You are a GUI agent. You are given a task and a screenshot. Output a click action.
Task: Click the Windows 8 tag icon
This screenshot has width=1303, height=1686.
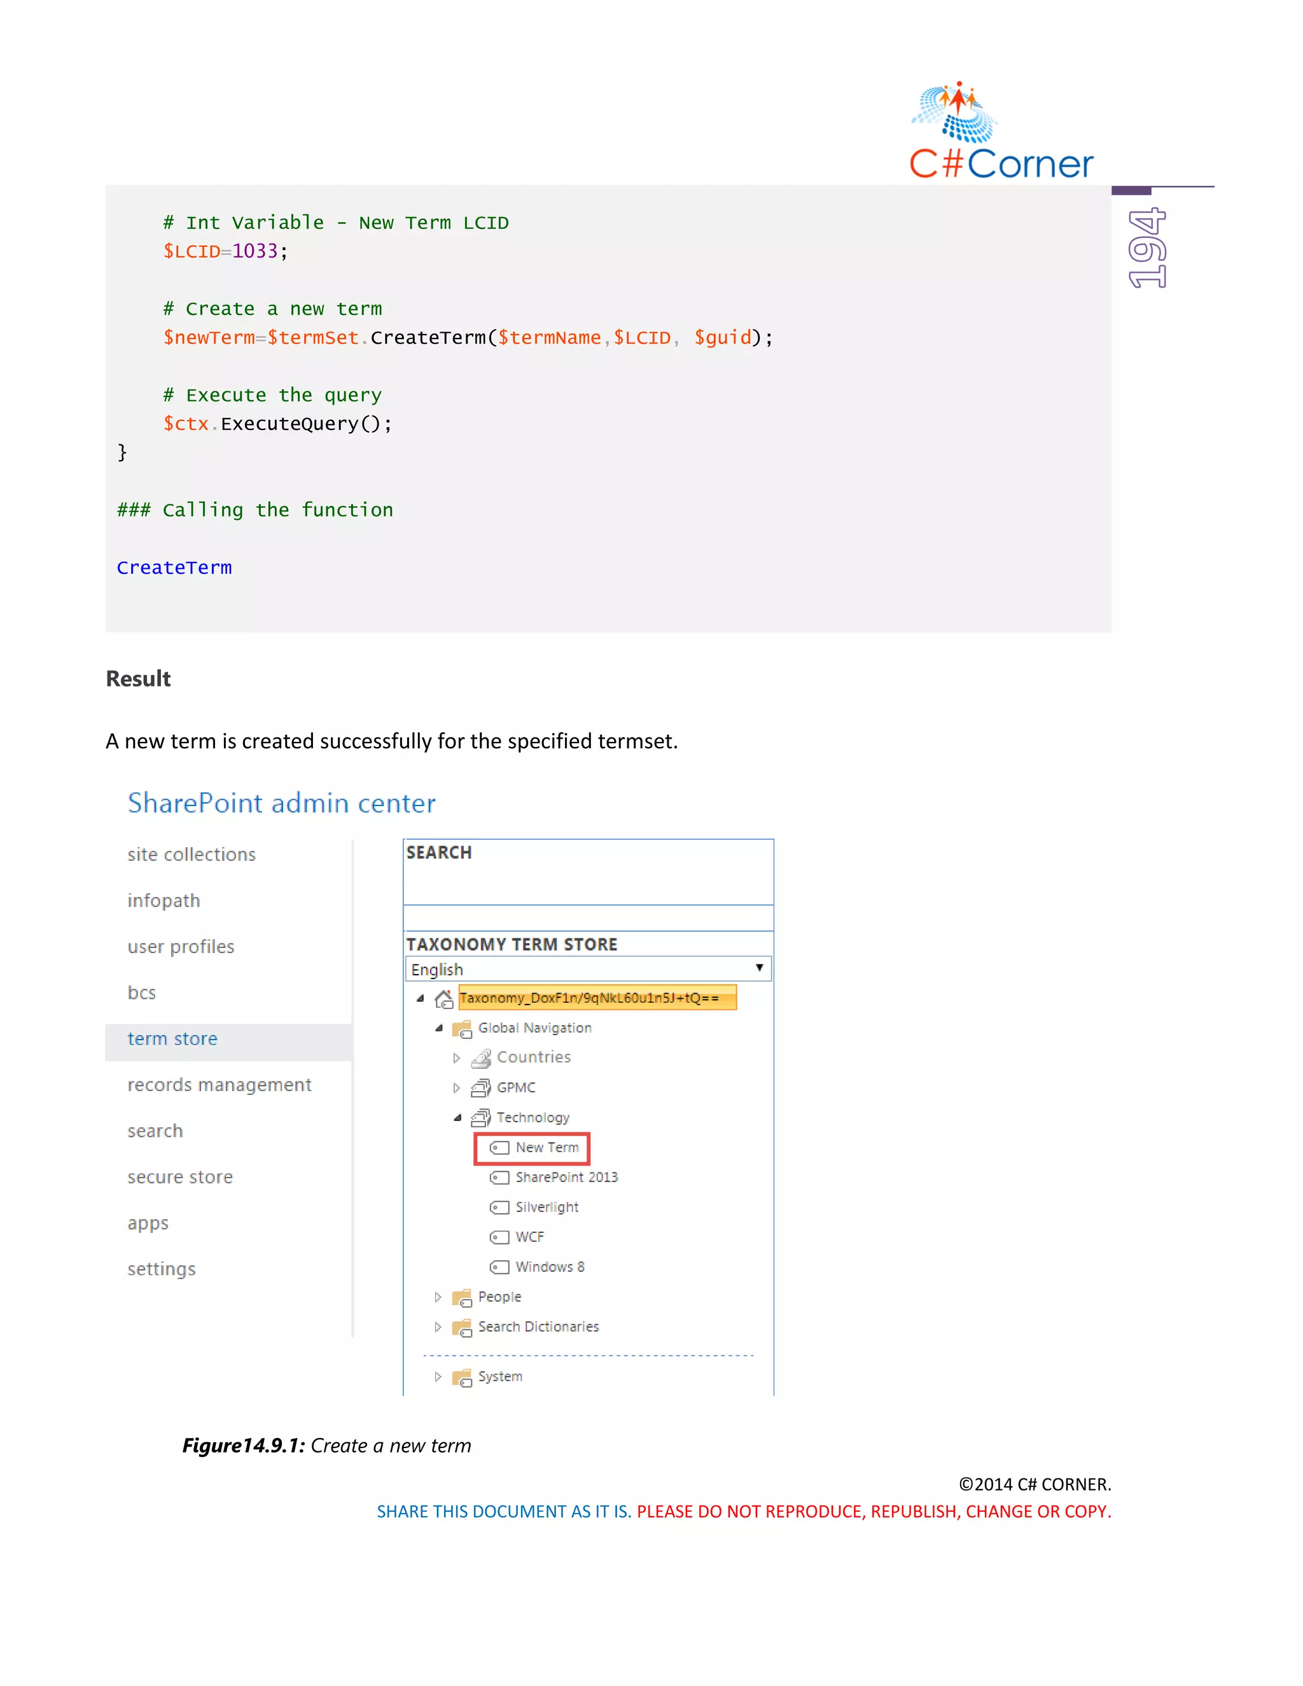coord(499,1267)
